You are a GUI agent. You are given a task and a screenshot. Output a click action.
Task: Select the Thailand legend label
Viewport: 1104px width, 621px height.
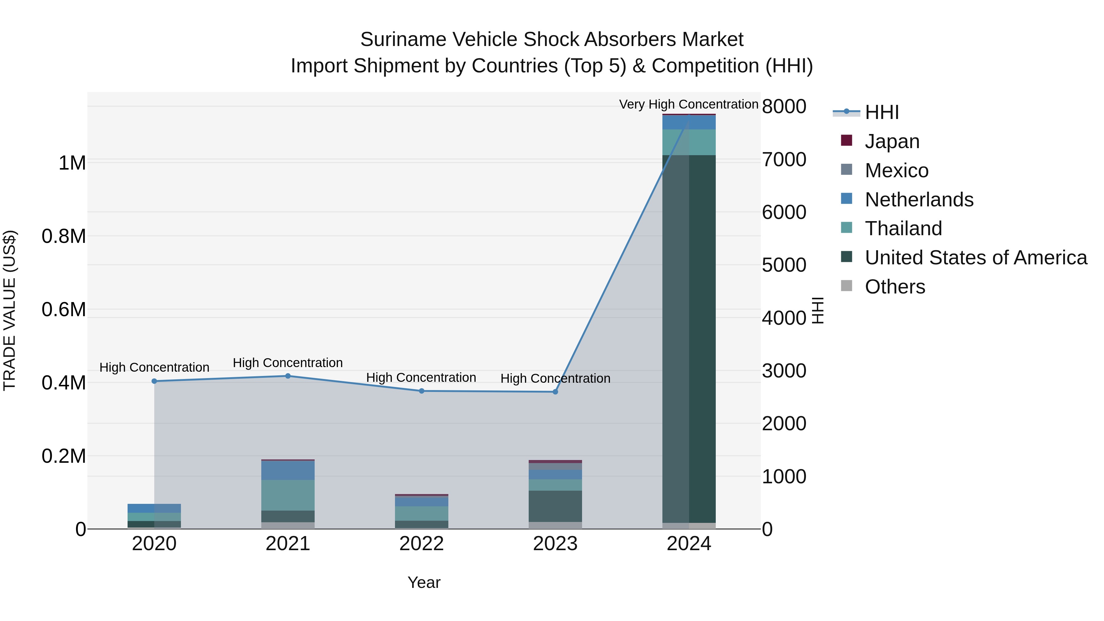point(903,228)
